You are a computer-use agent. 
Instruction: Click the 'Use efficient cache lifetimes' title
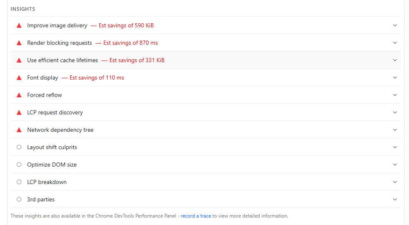tap(63, 60)
